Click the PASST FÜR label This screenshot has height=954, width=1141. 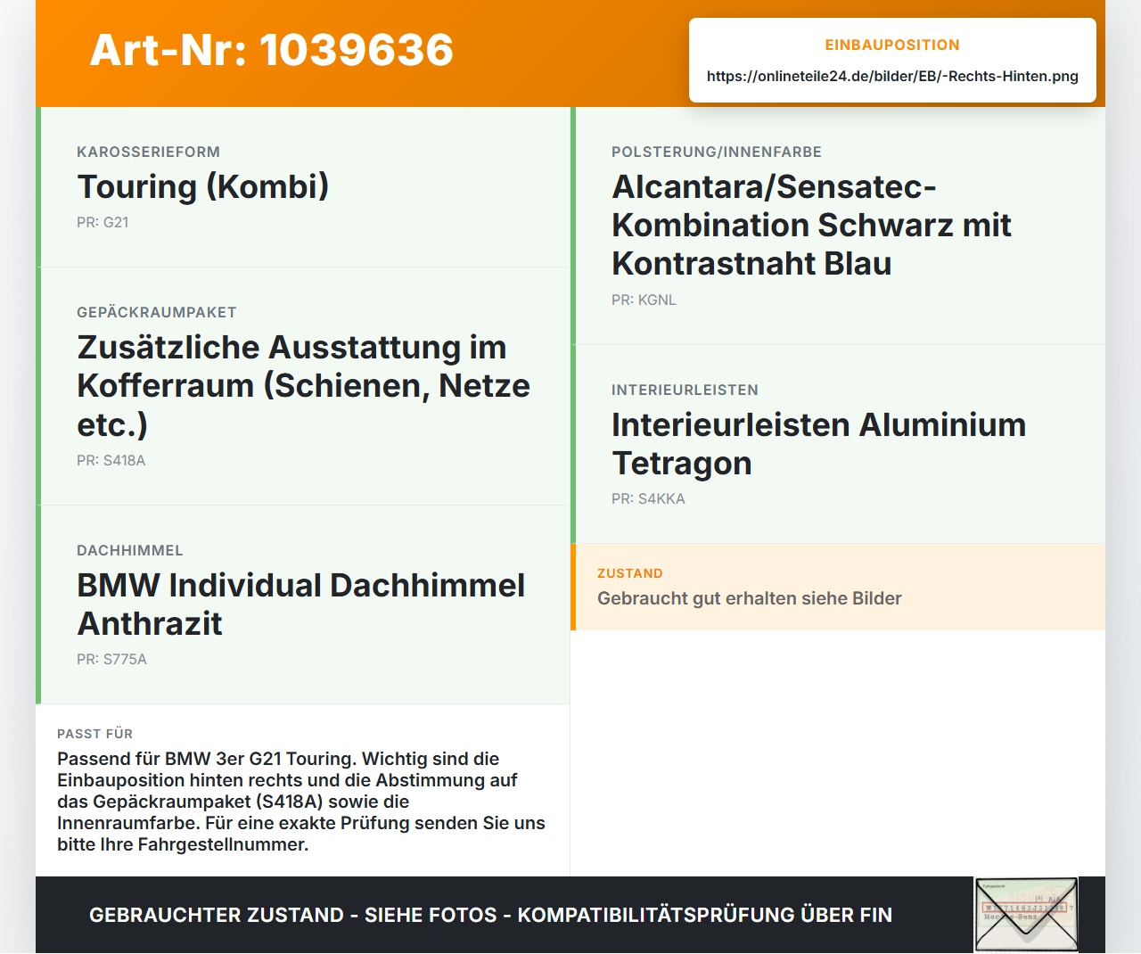pos(94,734)
